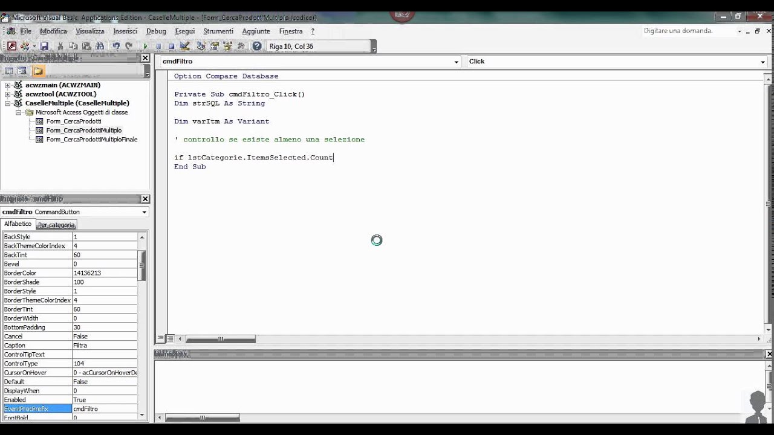Expand the acwzmain (ACWZMAIN) project node

(x=8, y=85)
